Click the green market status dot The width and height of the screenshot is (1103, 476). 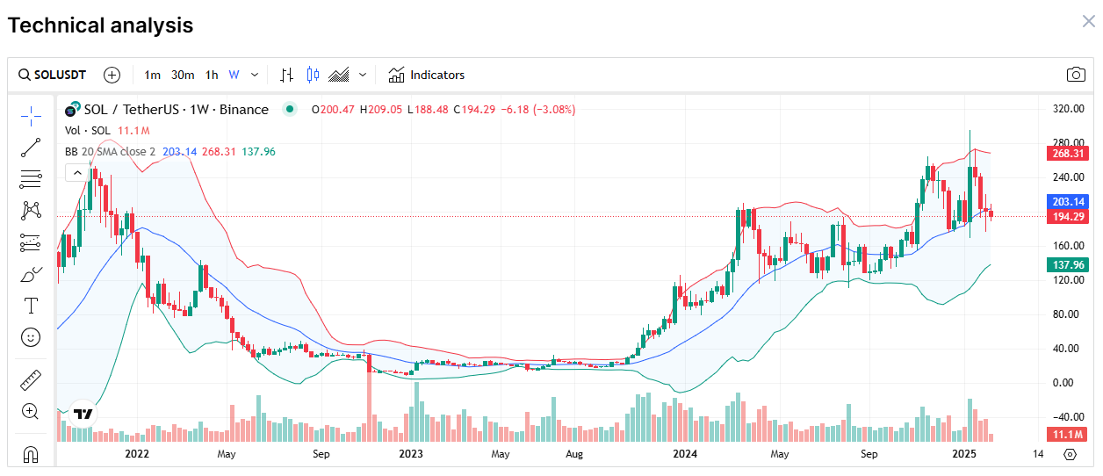pyautogui.click(x=289, y=110)
